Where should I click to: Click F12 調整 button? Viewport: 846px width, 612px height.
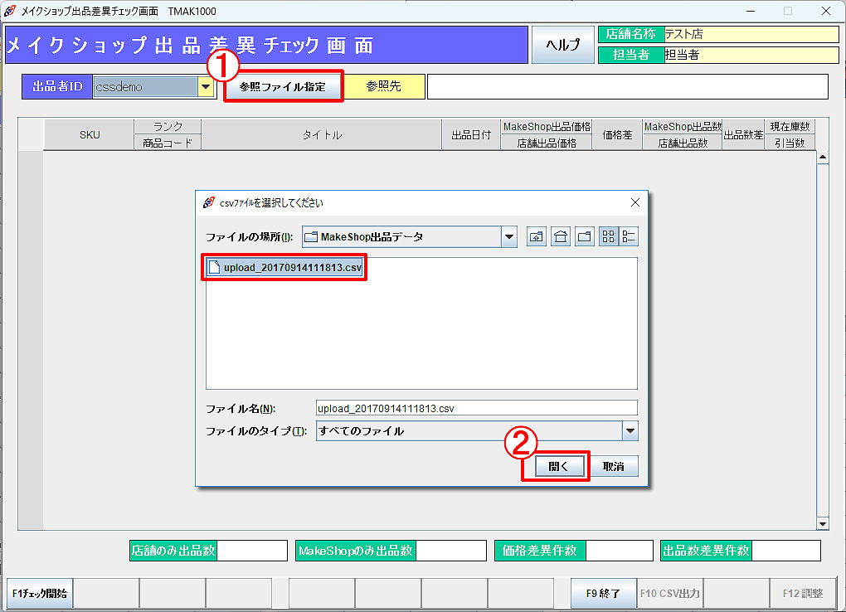[803, 593]
